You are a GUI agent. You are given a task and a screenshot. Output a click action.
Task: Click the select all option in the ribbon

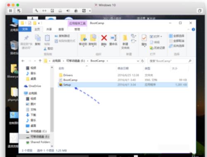tap(177, 36)
